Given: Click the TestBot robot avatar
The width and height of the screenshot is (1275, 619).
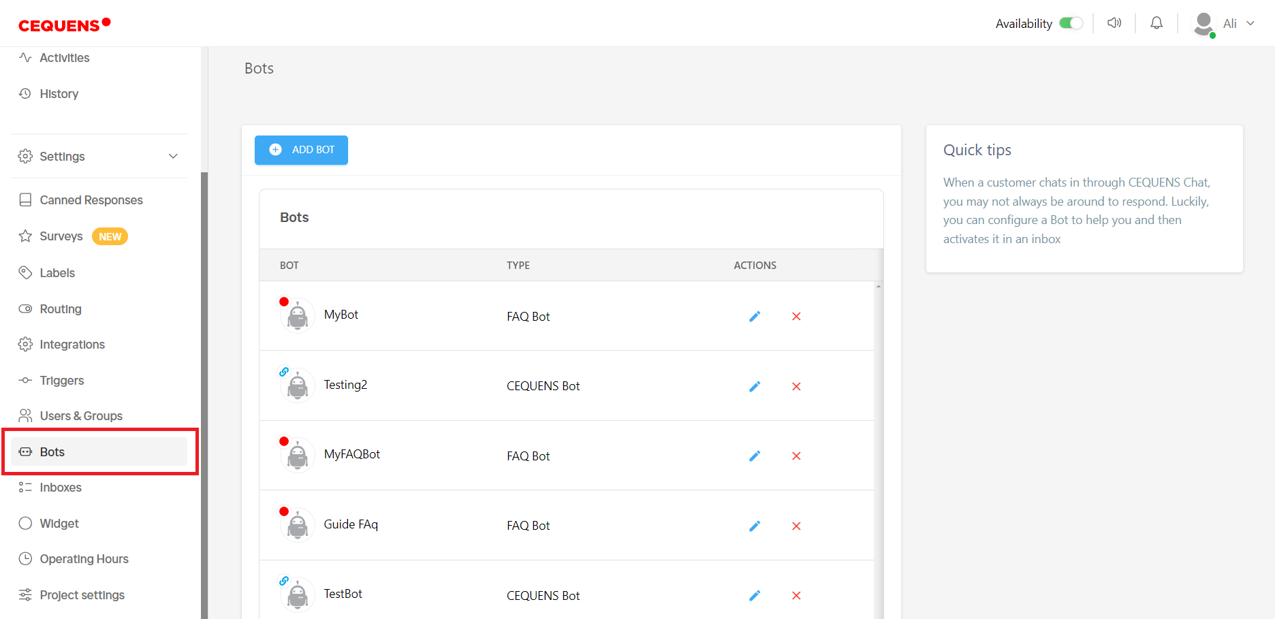Looking at the screenshot, I should click(298, 595).
